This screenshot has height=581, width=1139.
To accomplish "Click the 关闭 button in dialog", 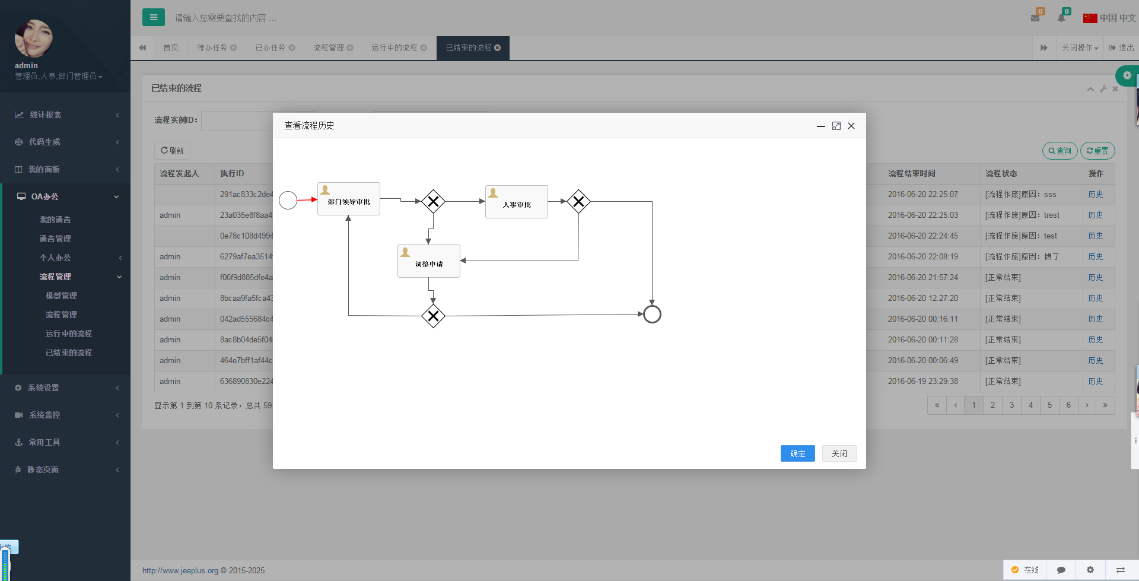I will coord(839,453).
